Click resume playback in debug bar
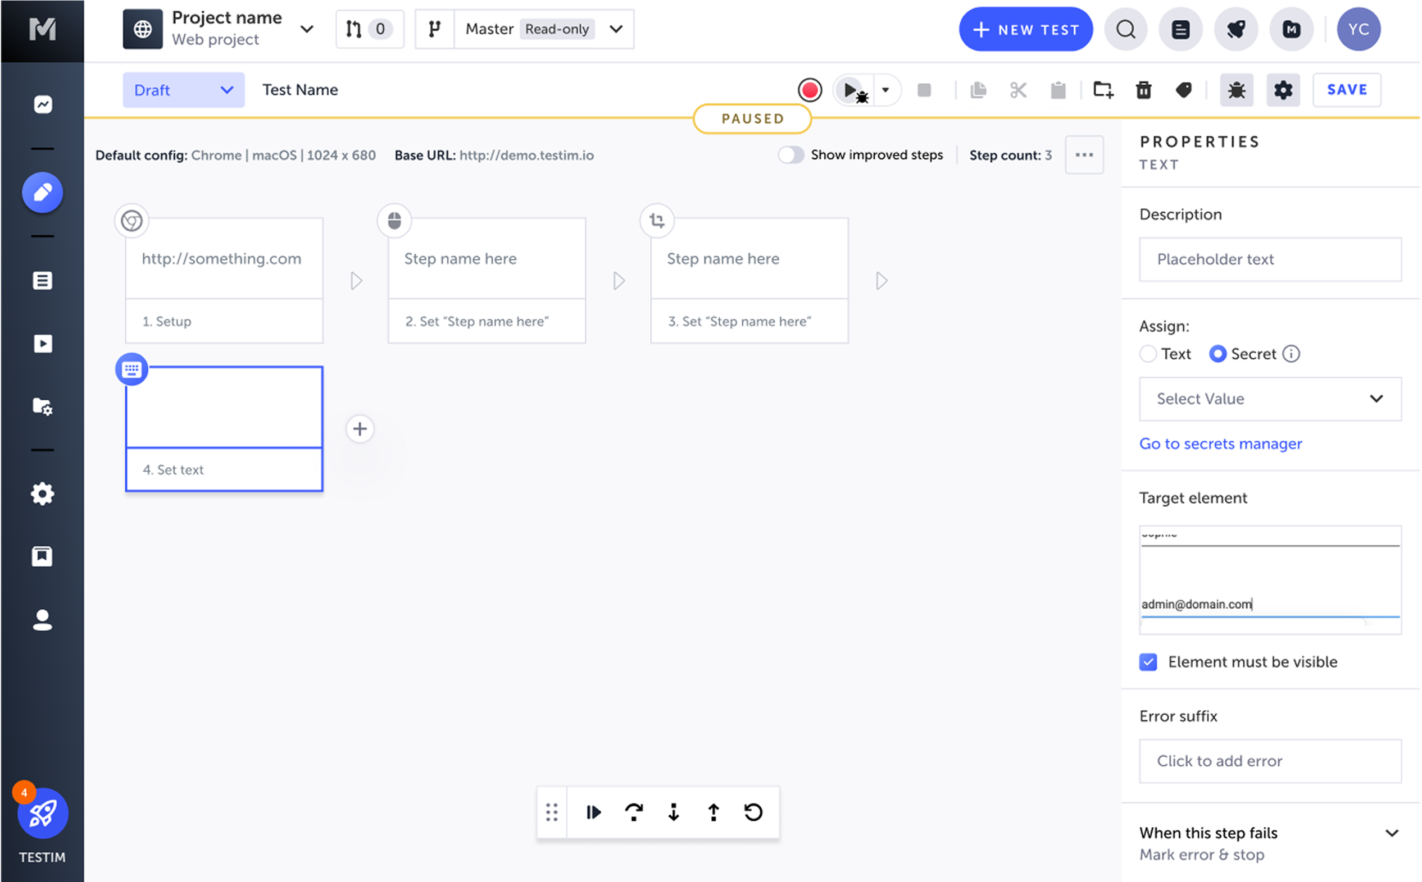The image size is (1422, 882). [x=594, y=813]
